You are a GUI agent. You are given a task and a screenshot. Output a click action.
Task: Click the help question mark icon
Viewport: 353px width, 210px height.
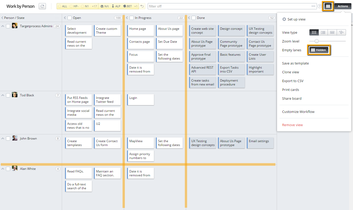(x=320, y=6)
